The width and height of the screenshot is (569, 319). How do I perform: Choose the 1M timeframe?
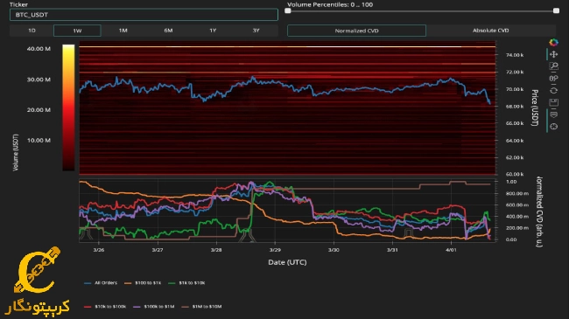(123, 31)
